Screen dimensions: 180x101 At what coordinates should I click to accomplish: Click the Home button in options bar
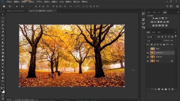pyautogui.click(x=4, y=6)
